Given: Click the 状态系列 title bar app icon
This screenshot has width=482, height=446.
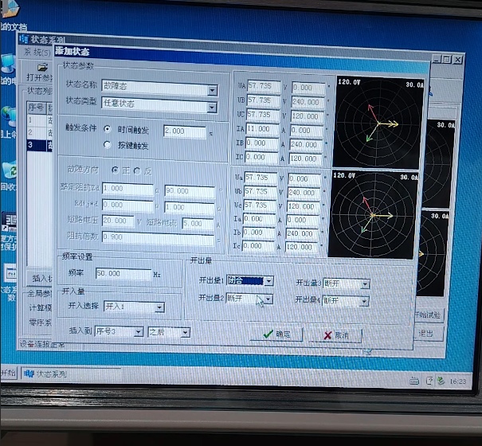Looking at the screenshot, I should point(24,39).
